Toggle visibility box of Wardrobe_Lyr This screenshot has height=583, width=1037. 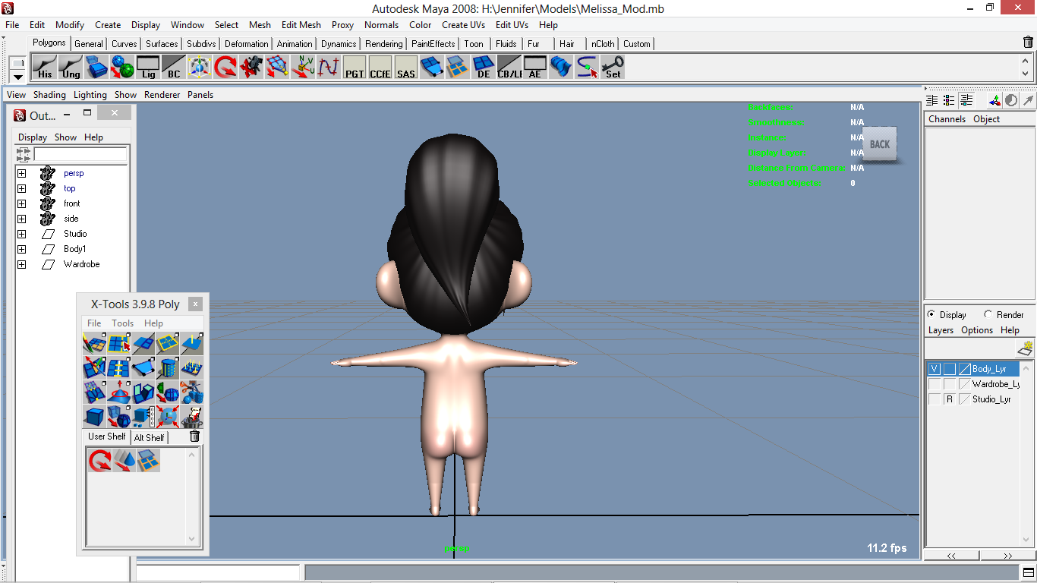[x=935, y=384]
